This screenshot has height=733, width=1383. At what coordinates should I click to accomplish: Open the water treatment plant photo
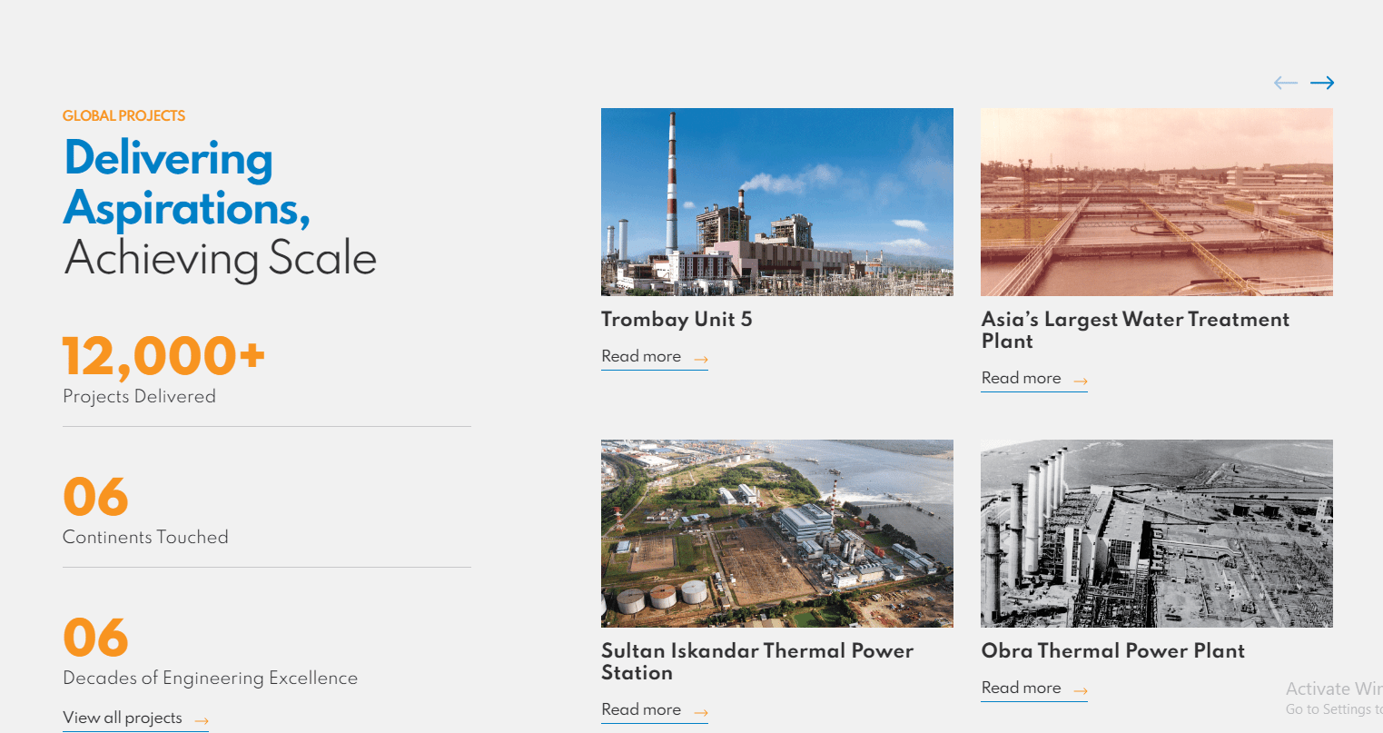pyautogui.click(x=1157, y=202)
